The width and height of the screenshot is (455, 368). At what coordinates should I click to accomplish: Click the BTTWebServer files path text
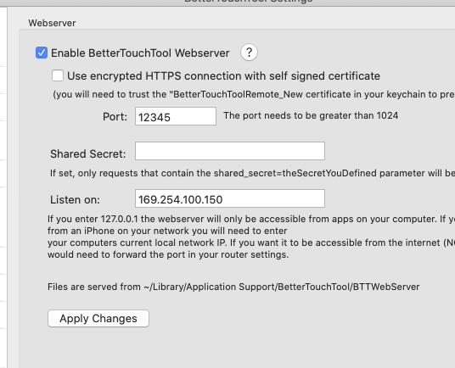click(x=233, y=287)
